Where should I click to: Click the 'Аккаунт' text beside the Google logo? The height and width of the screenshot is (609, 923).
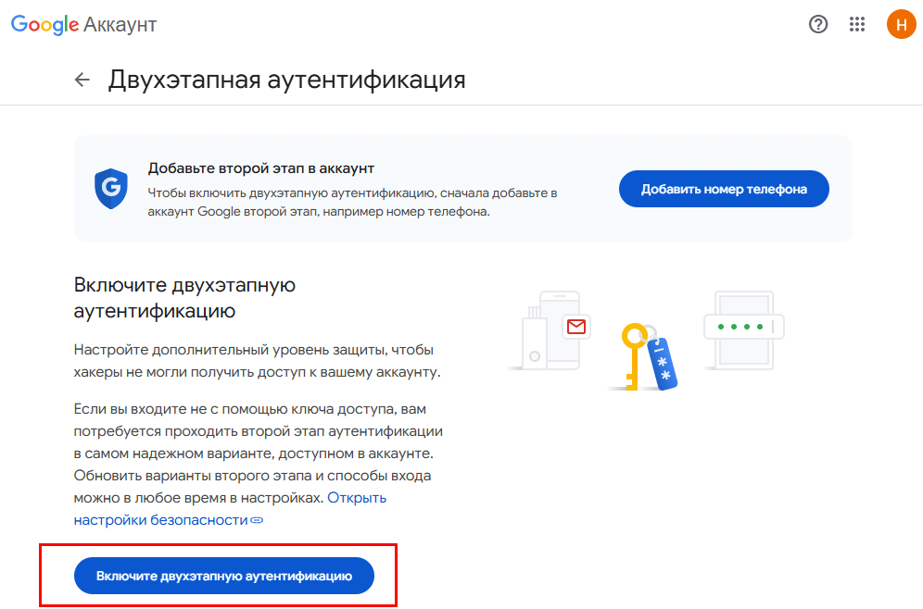pyautogui.click(x=120, y=25)
